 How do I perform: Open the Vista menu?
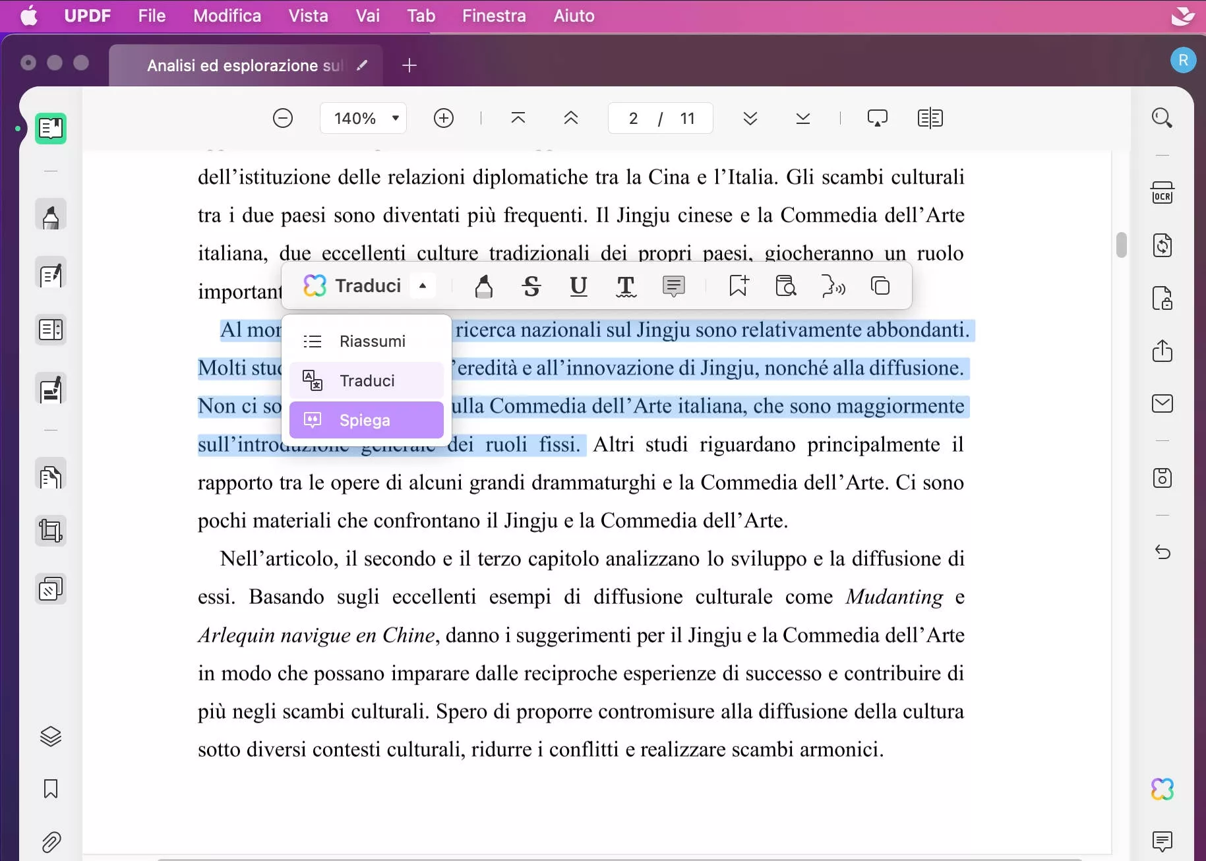pos(308,16)
